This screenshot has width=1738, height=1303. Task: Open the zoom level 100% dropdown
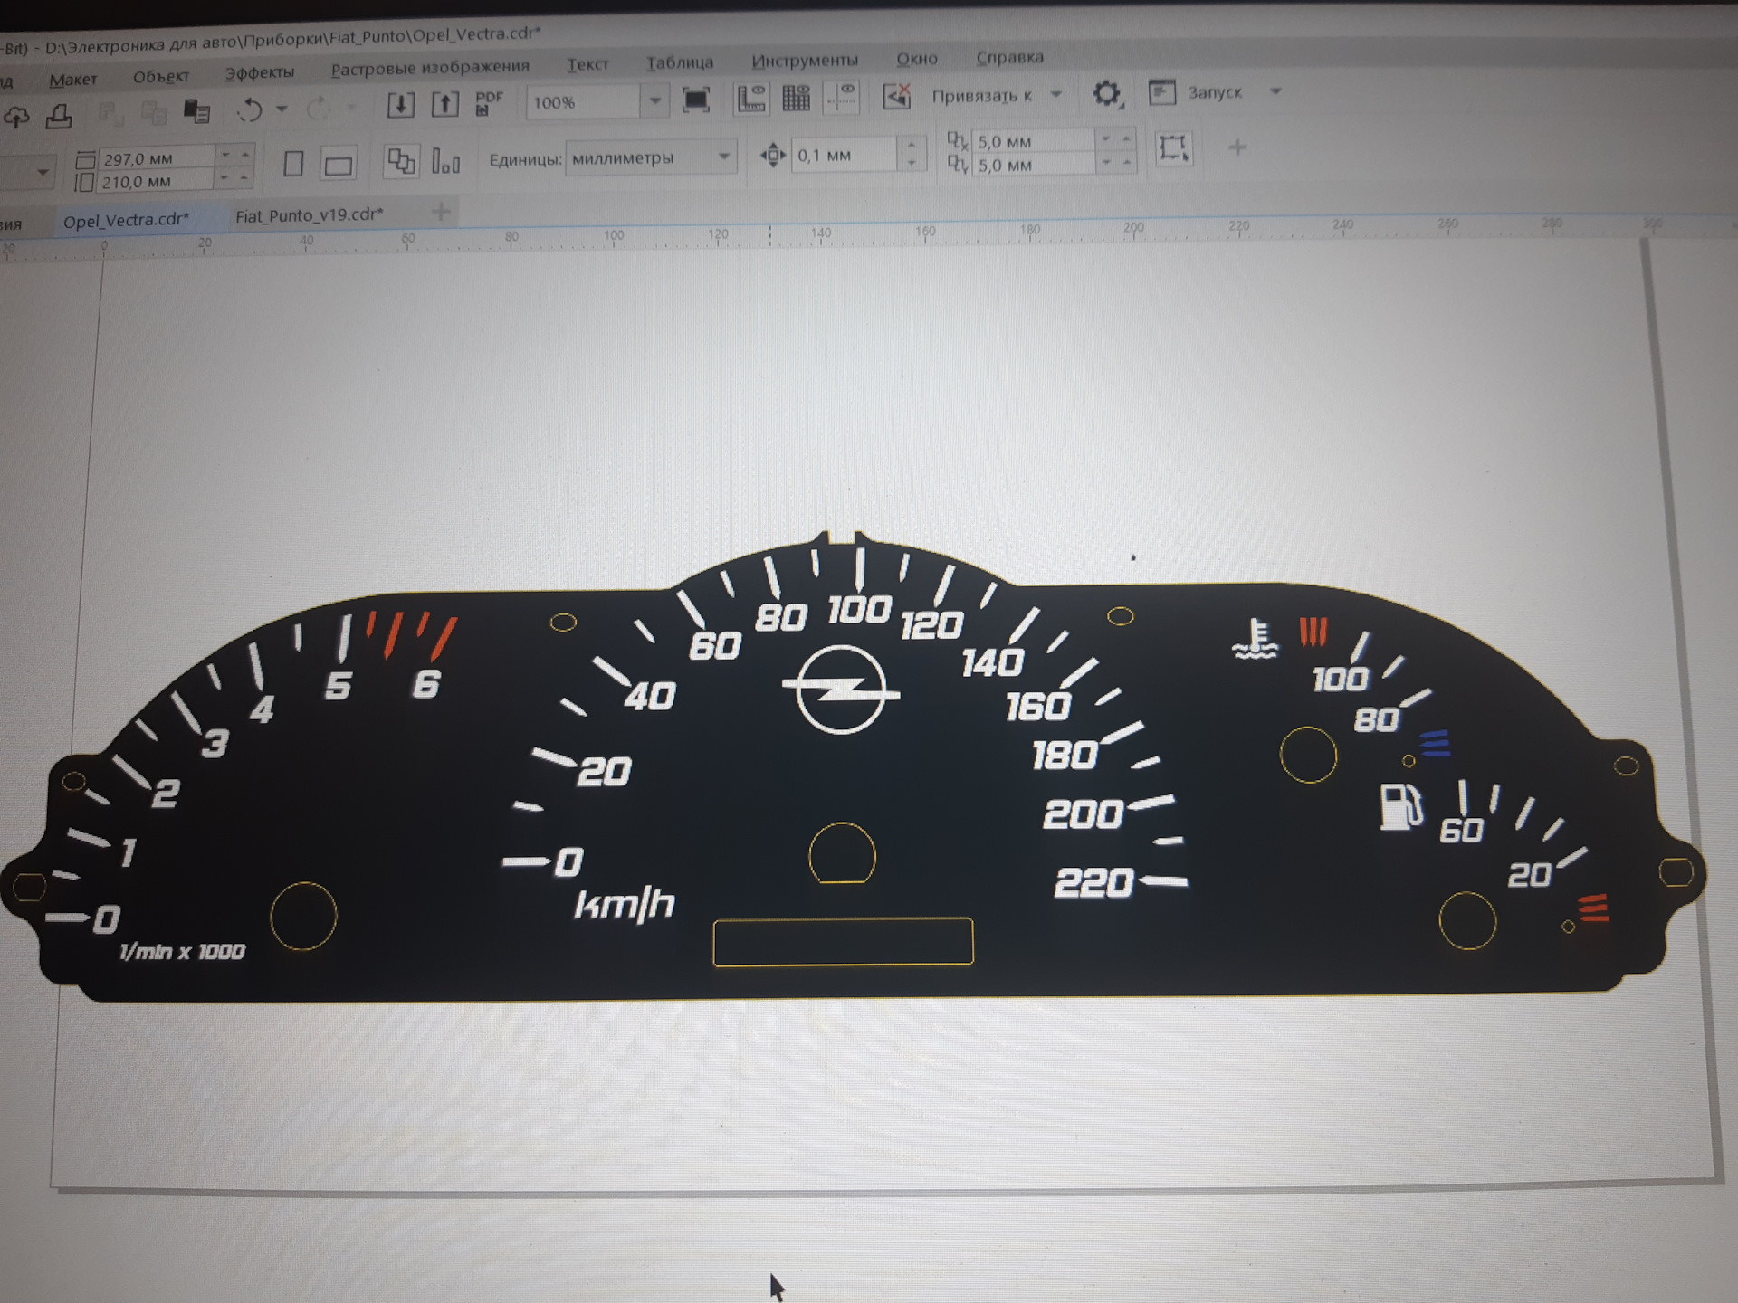click(654, 100)
